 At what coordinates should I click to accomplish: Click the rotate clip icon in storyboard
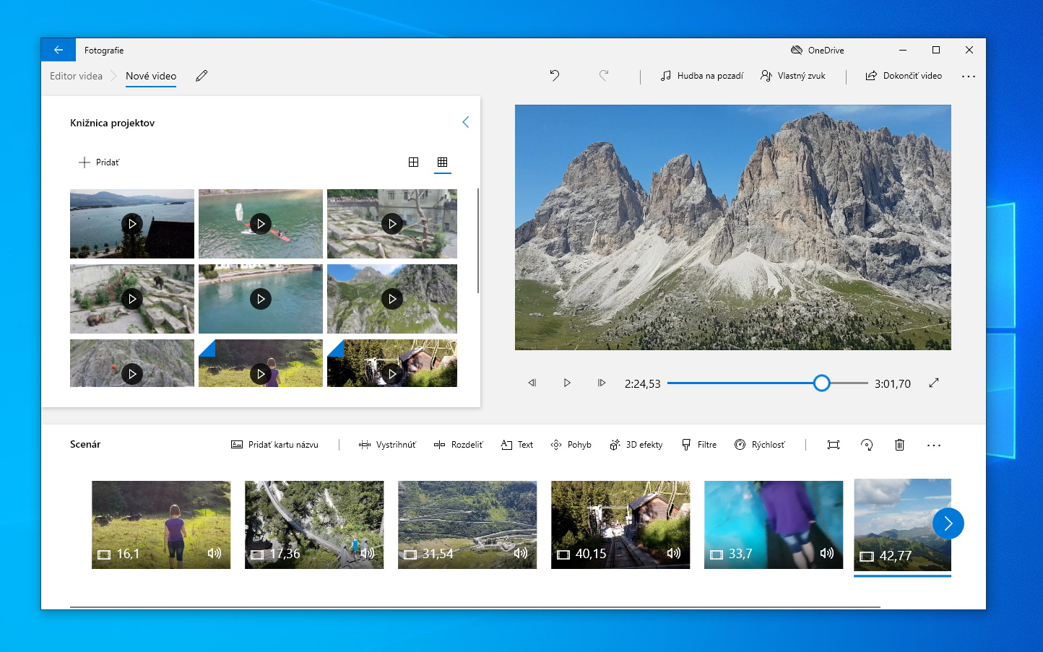(867, 445)
